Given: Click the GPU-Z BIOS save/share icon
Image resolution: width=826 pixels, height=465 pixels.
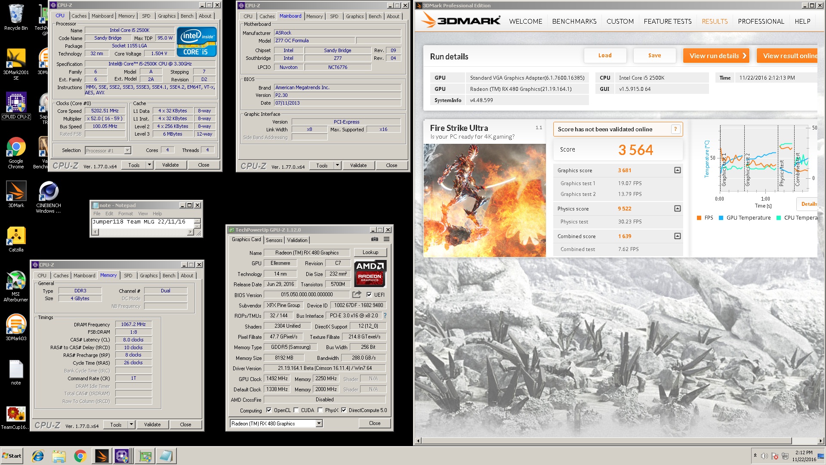Looking at the screenshot, I should point(357,294).
